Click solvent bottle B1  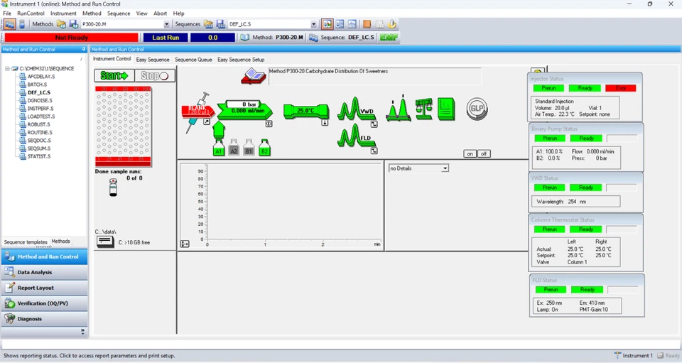[249, 147]
